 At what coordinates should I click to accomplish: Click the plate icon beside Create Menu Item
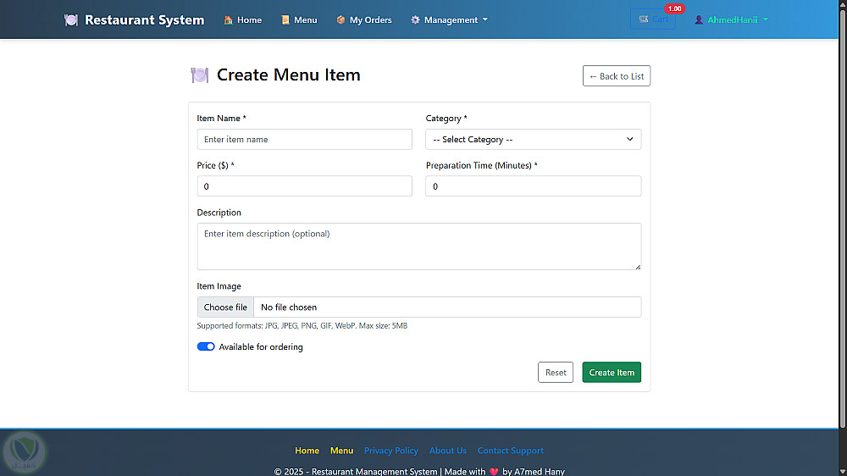[200, 75]
